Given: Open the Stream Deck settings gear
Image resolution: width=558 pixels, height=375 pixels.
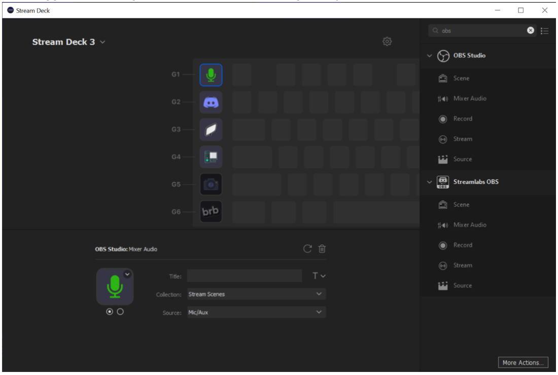Looking at the screenshot, I should click(387, 41).
